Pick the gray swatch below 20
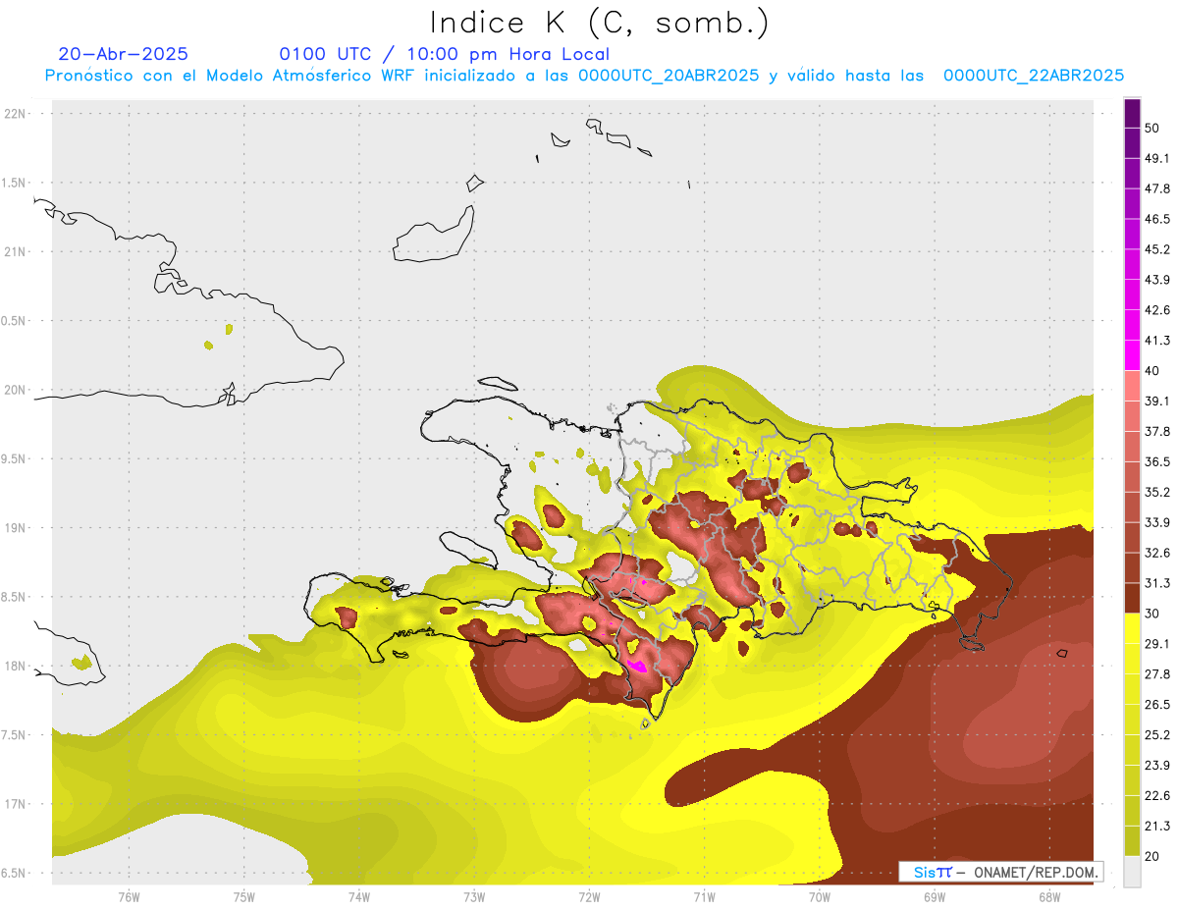The height and width of the screenshot is (910, 1178). pyautogui.click(x=1132, y=871)
